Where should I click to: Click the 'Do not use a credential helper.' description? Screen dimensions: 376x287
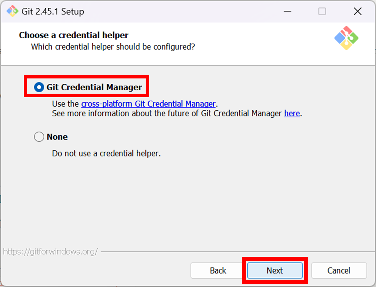click(106, 154)
